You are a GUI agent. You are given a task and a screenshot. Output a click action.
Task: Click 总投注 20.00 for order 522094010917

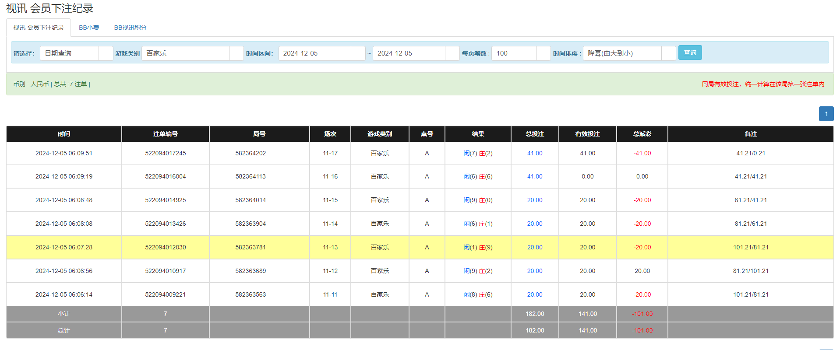(x=534, y=271)
